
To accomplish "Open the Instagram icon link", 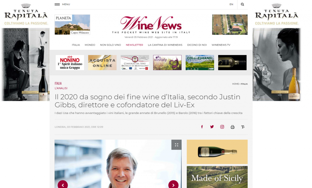I will coord(222,127).
